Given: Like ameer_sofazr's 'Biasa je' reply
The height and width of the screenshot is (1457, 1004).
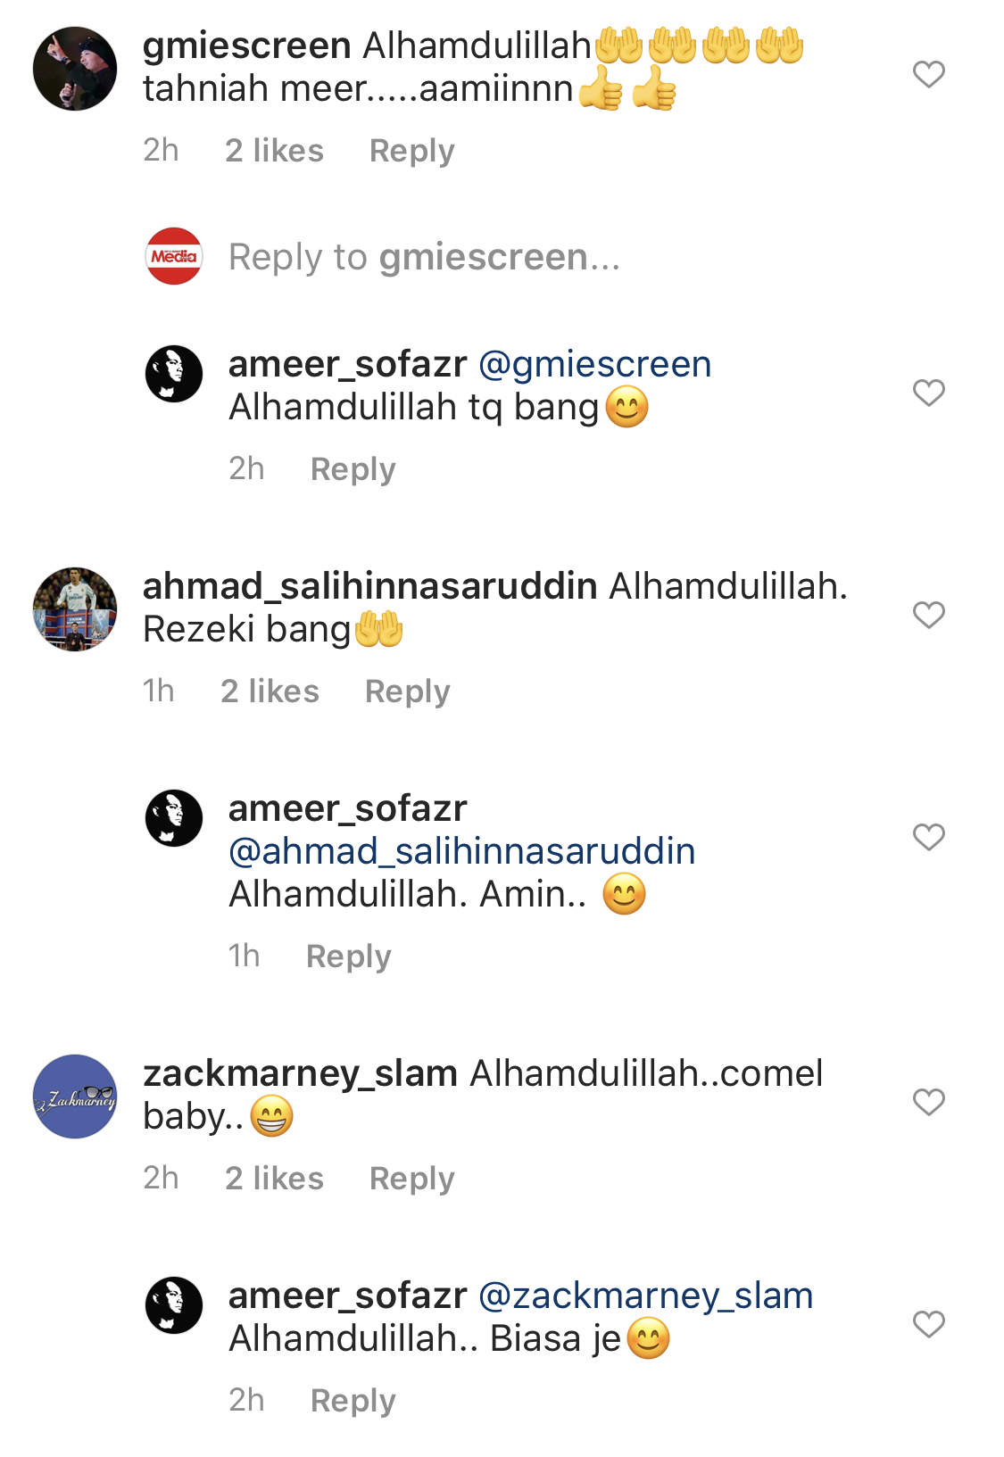Looking at the screenshot, I should coord(928,1324).
